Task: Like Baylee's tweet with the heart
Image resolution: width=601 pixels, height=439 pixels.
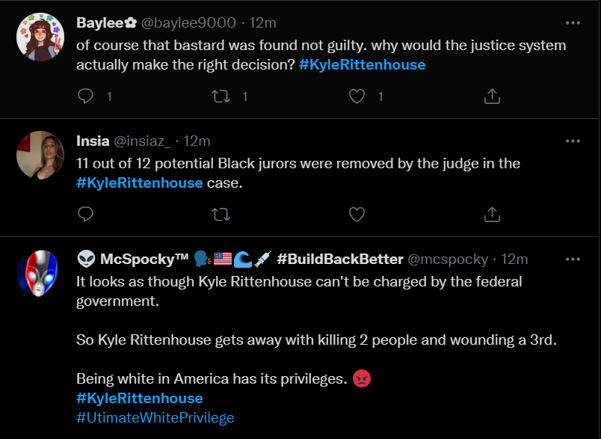Action: (x=357, y=96)
